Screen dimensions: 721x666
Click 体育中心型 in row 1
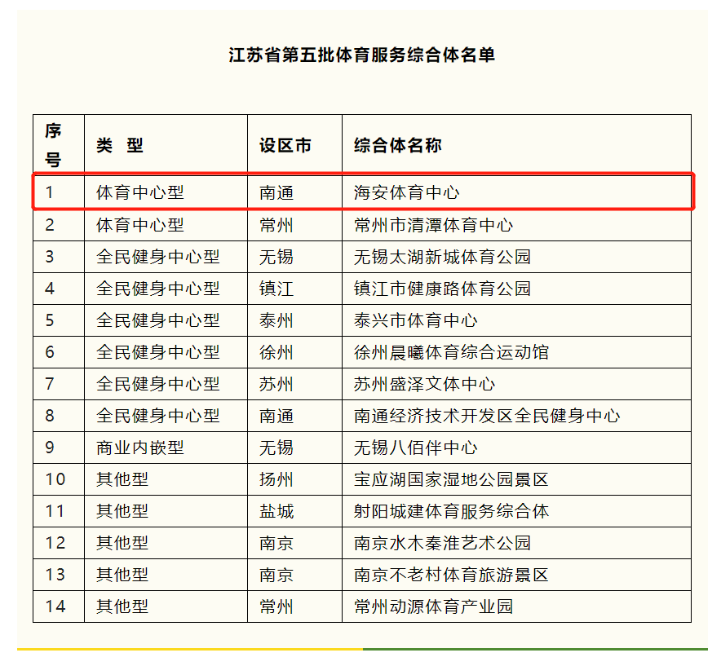[x=139, y=192]
